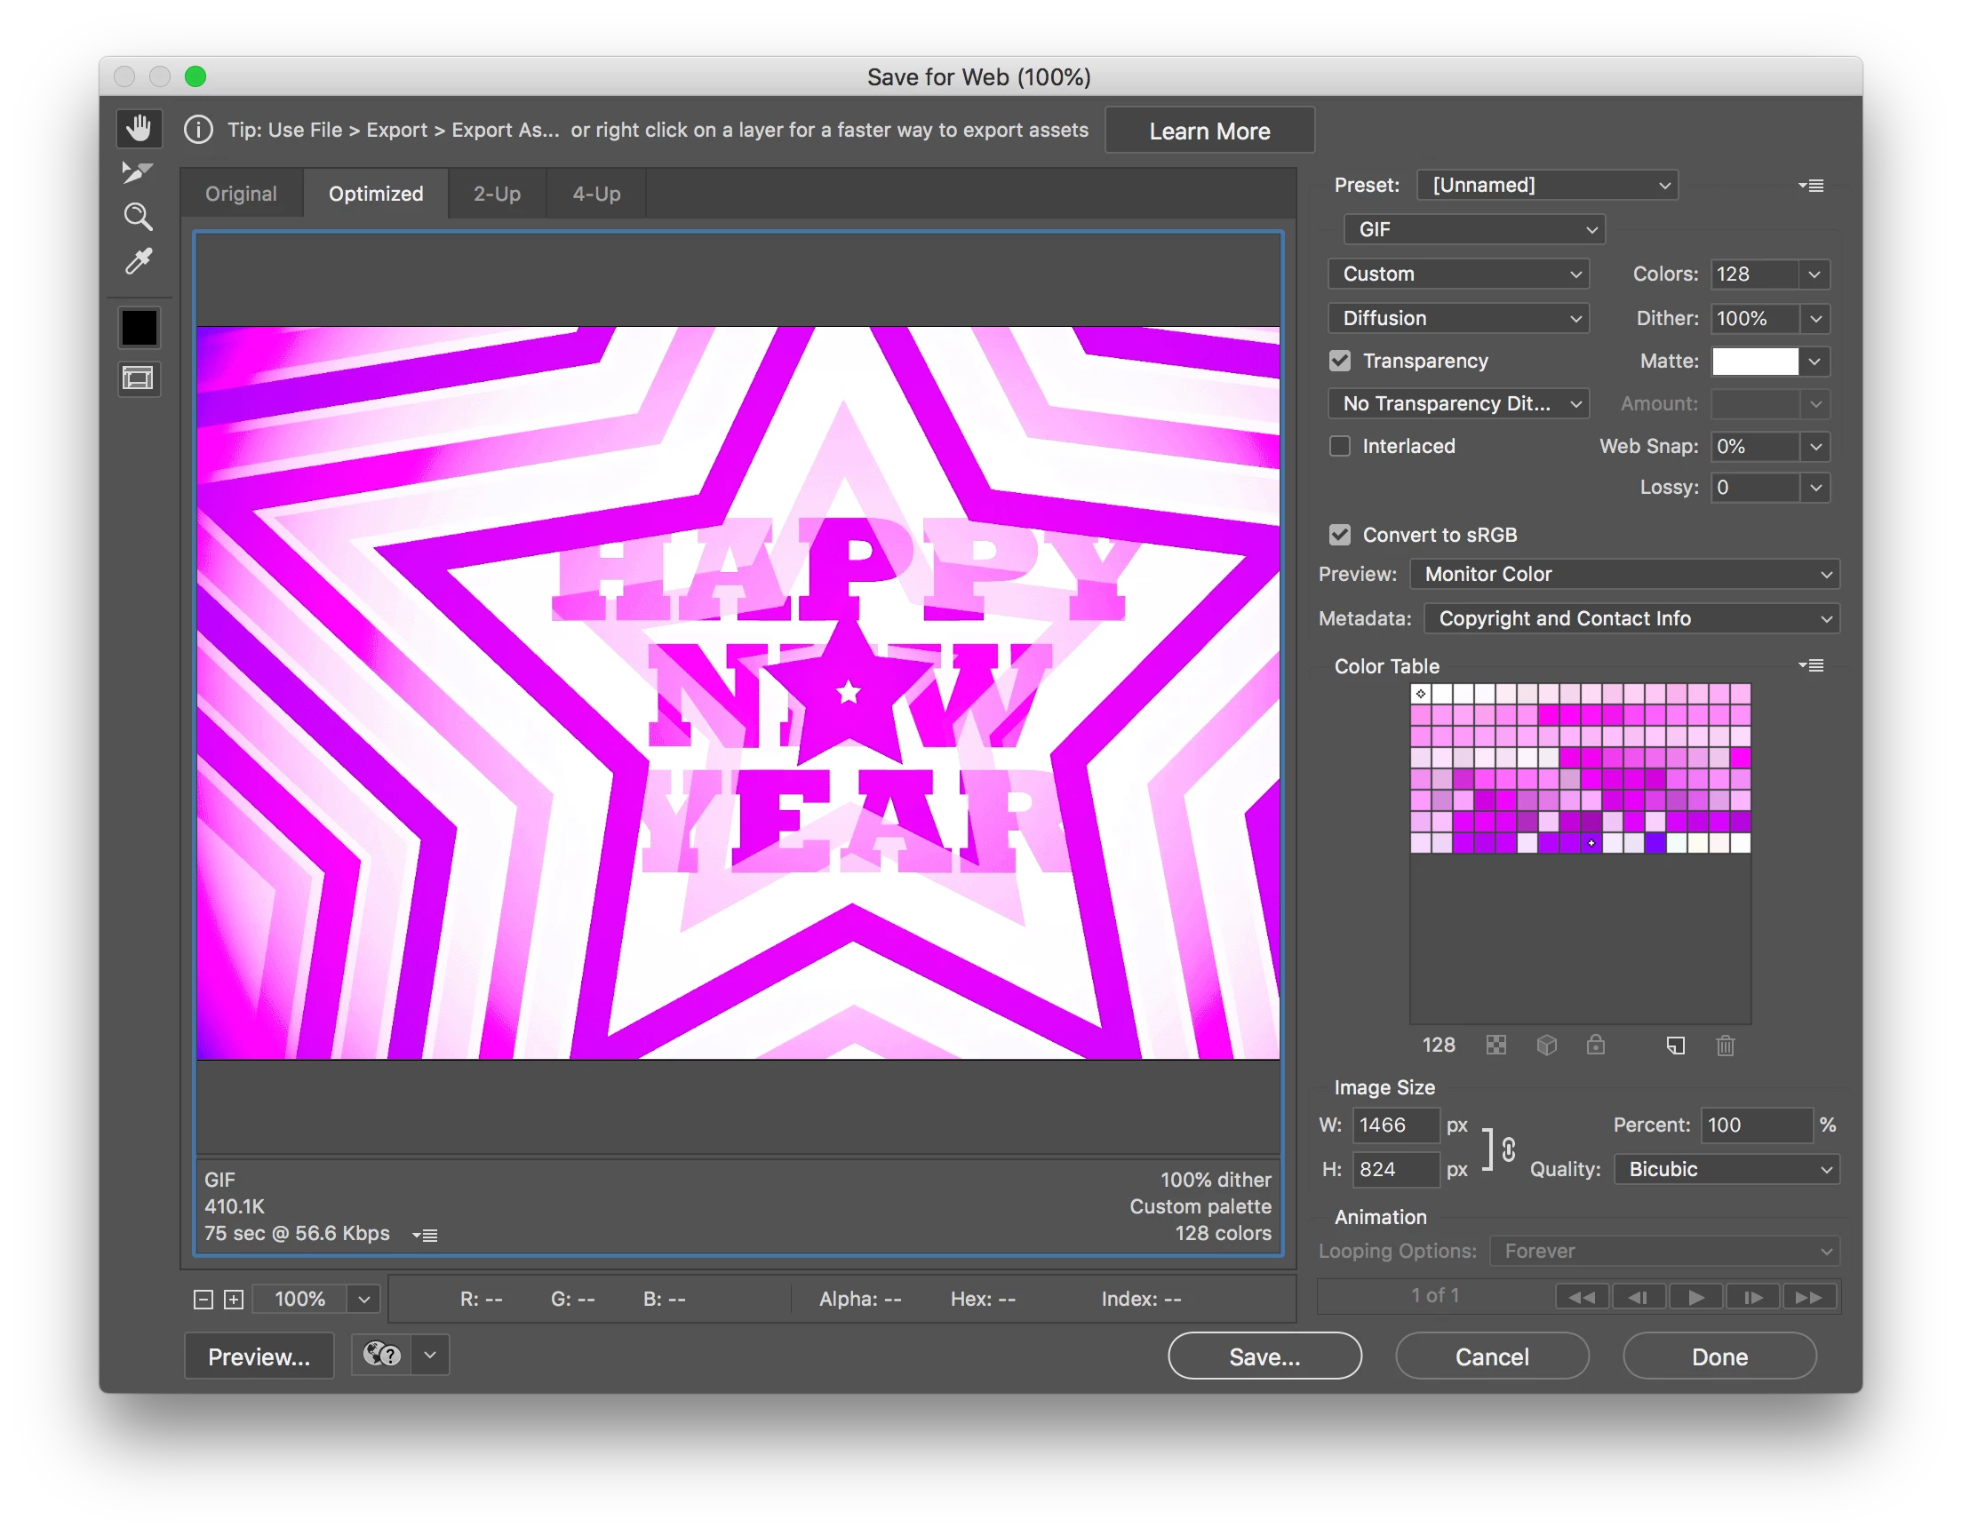Choose the Eyedropper tool
The height and width of the screenshot is (1535, 1962).
click(139, 261)
